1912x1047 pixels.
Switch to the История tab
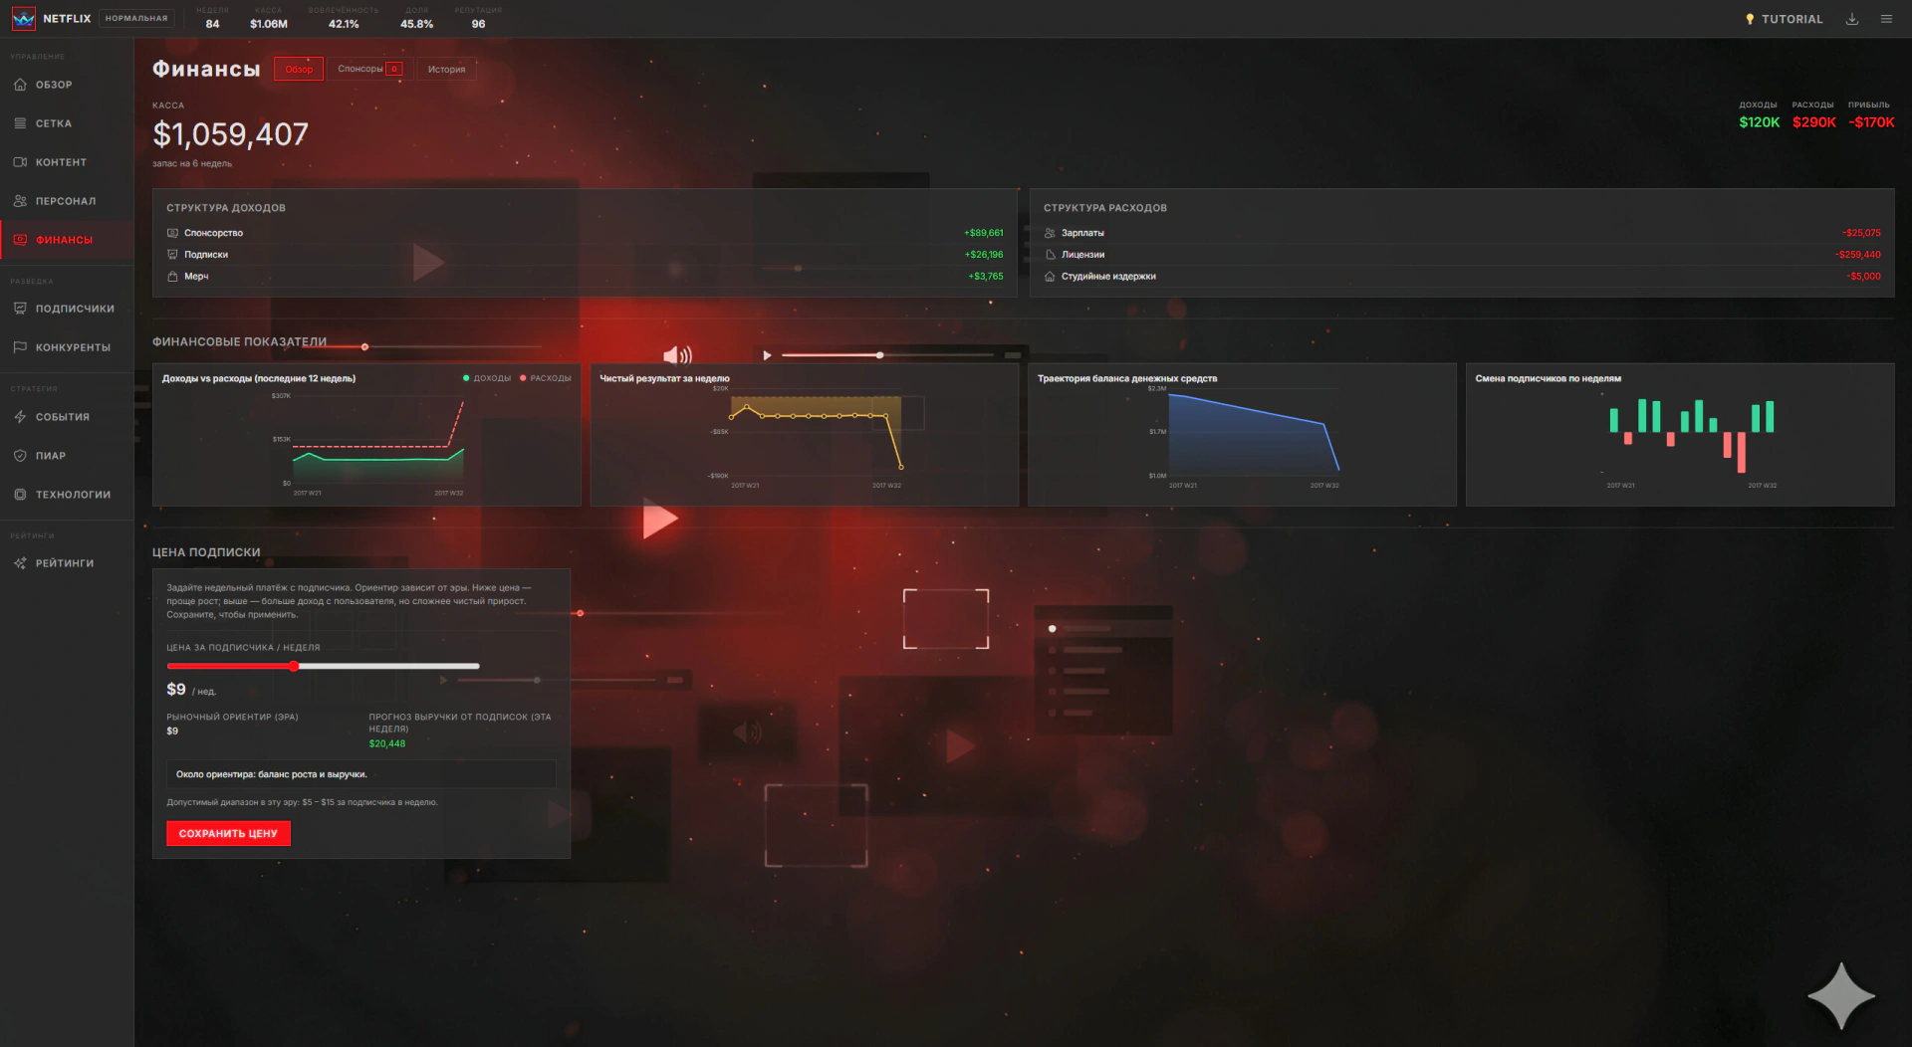(x=446, y=69)
